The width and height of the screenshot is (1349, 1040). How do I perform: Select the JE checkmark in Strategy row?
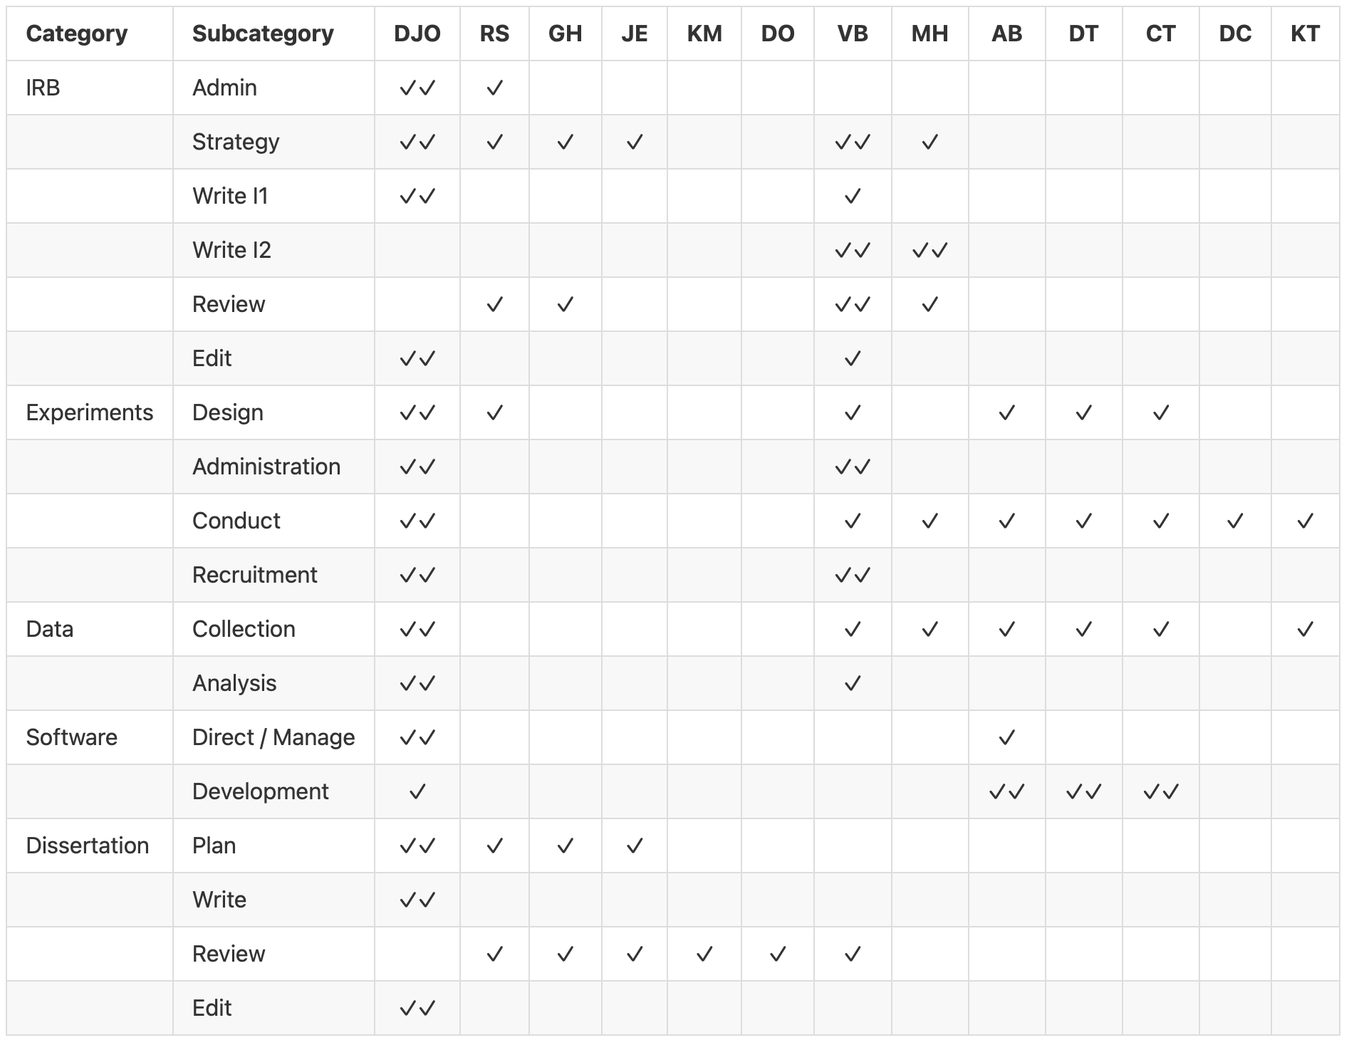coord(634,142)
